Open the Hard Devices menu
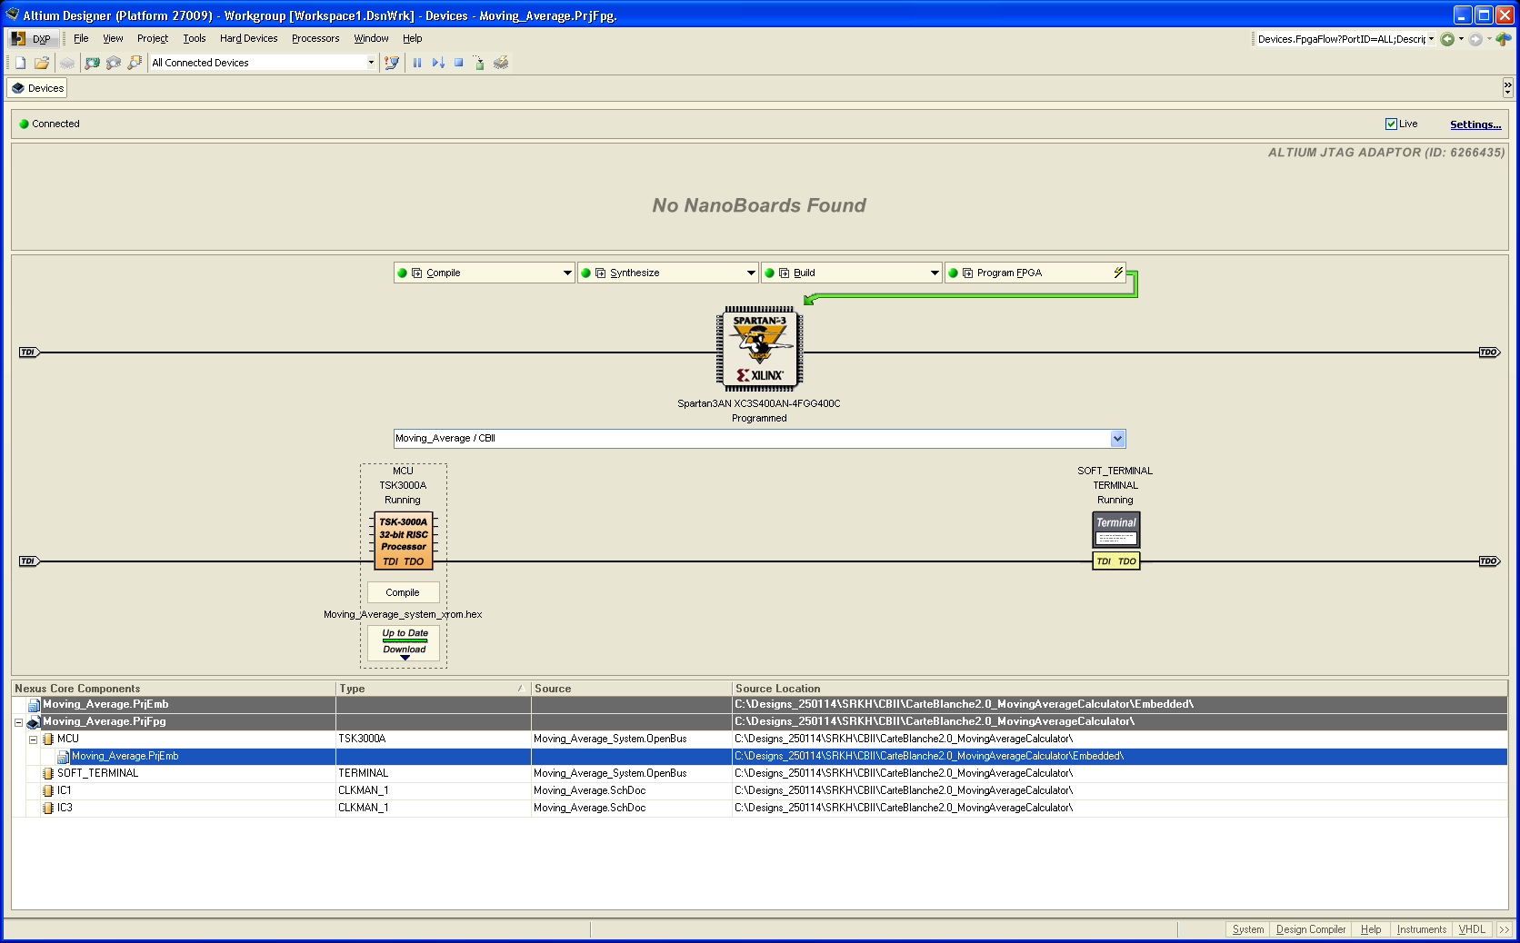The image size is (1520, 943). pos(248,38)
